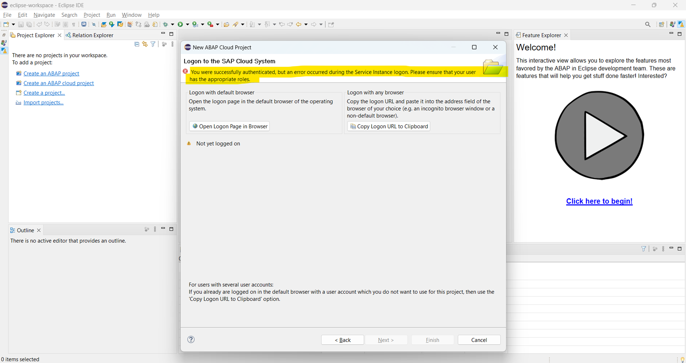Open the dropdown arrow next to Run
This screenshot has height=363, width=686.
[187, 24]
